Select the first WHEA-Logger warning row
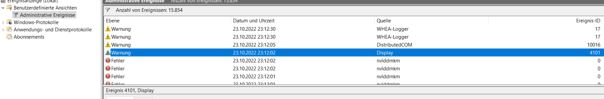Screen dimensions: 604x99 click(353, 29)
